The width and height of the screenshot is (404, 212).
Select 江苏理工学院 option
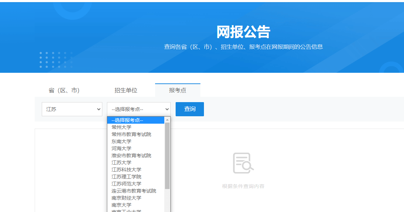[126, 177]
